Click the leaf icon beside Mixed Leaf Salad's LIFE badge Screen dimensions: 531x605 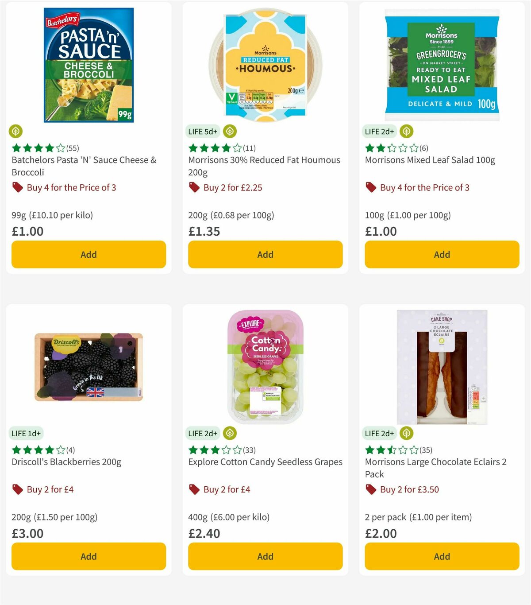407,131
